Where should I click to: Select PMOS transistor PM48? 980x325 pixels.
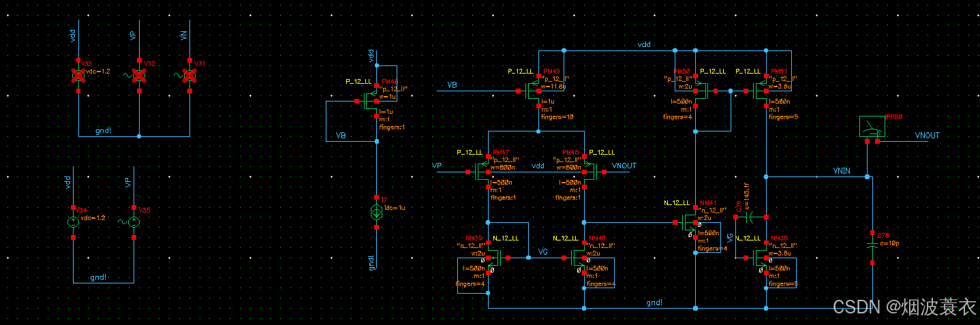369,102
